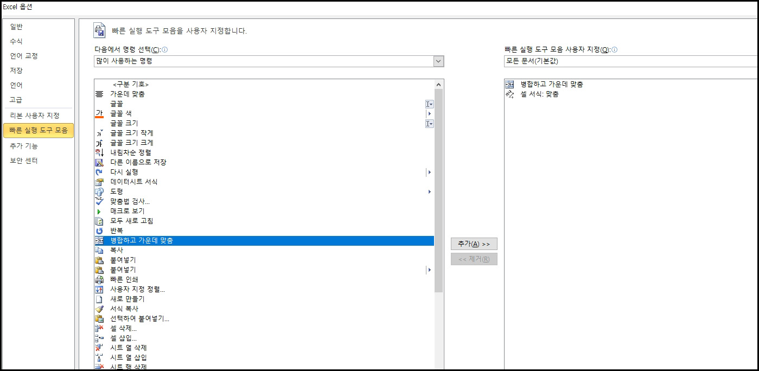Viewport: 759px width, 371px height.
Task: Select the <구분 기호> separator entry
Action: coord(264,84)
